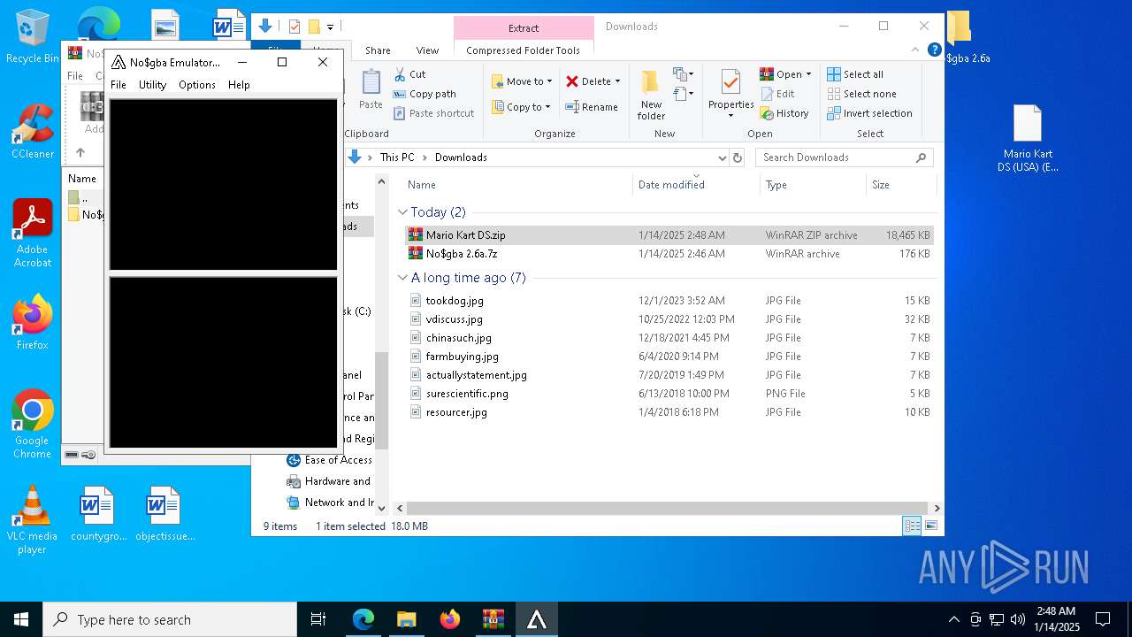Open the Recycle Bin desktop icon

click(x=33, y=36)
